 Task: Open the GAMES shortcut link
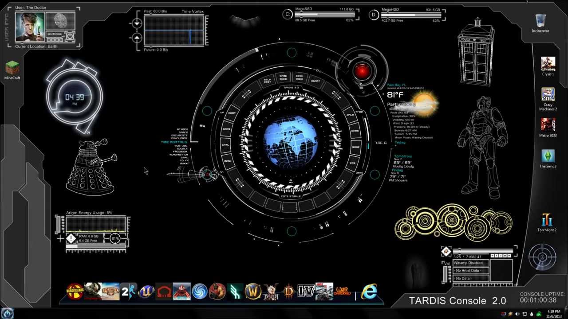point(183,132)
